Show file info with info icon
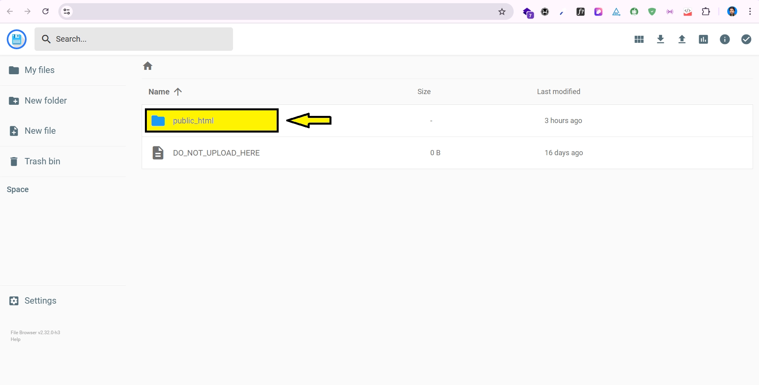759x385 pixels. point(724,39)
